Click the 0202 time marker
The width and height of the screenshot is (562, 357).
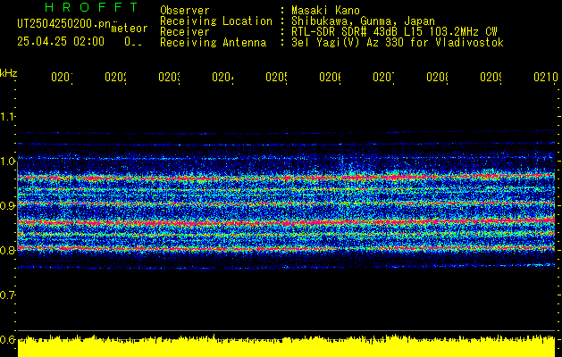pyautogui.click(x=115, y=77)
